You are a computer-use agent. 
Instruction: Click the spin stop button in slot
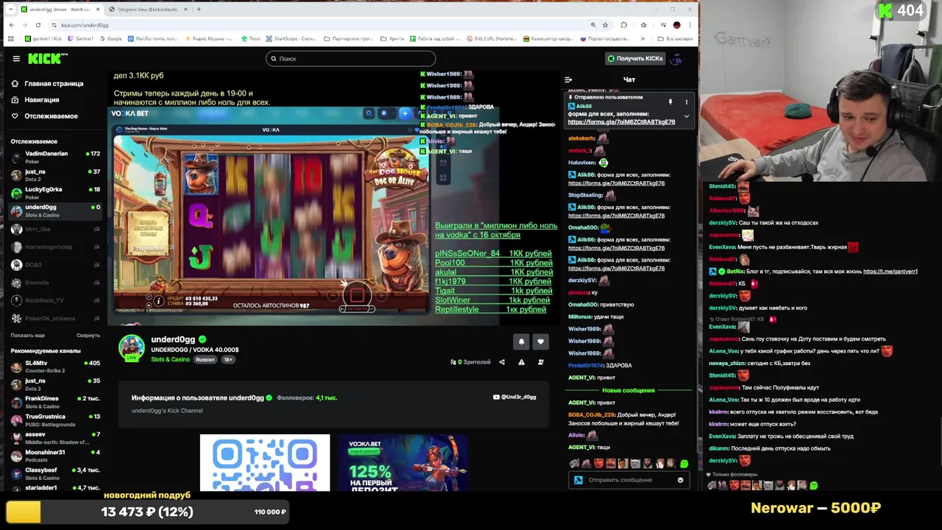click(357, 296)
